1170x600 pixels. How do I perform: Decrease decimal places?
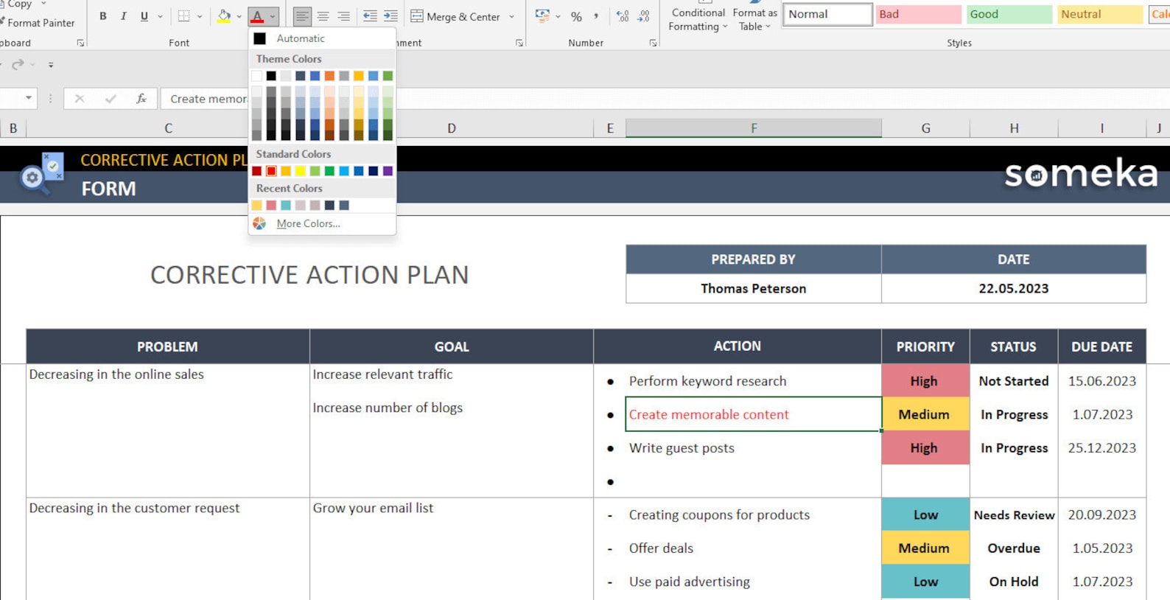coord(643,16)
